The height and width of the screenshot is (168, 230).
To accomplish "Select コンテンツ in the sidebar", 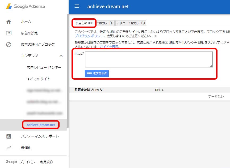I will click(30, 56).
